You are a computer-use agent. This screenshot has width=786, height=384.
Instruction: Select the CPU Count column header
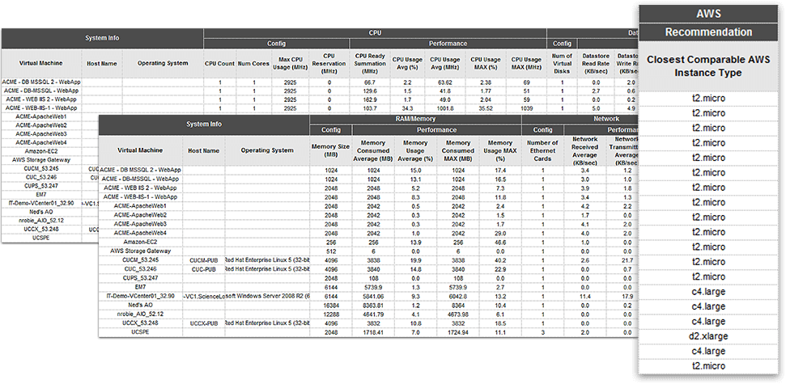tap(219, 64)
